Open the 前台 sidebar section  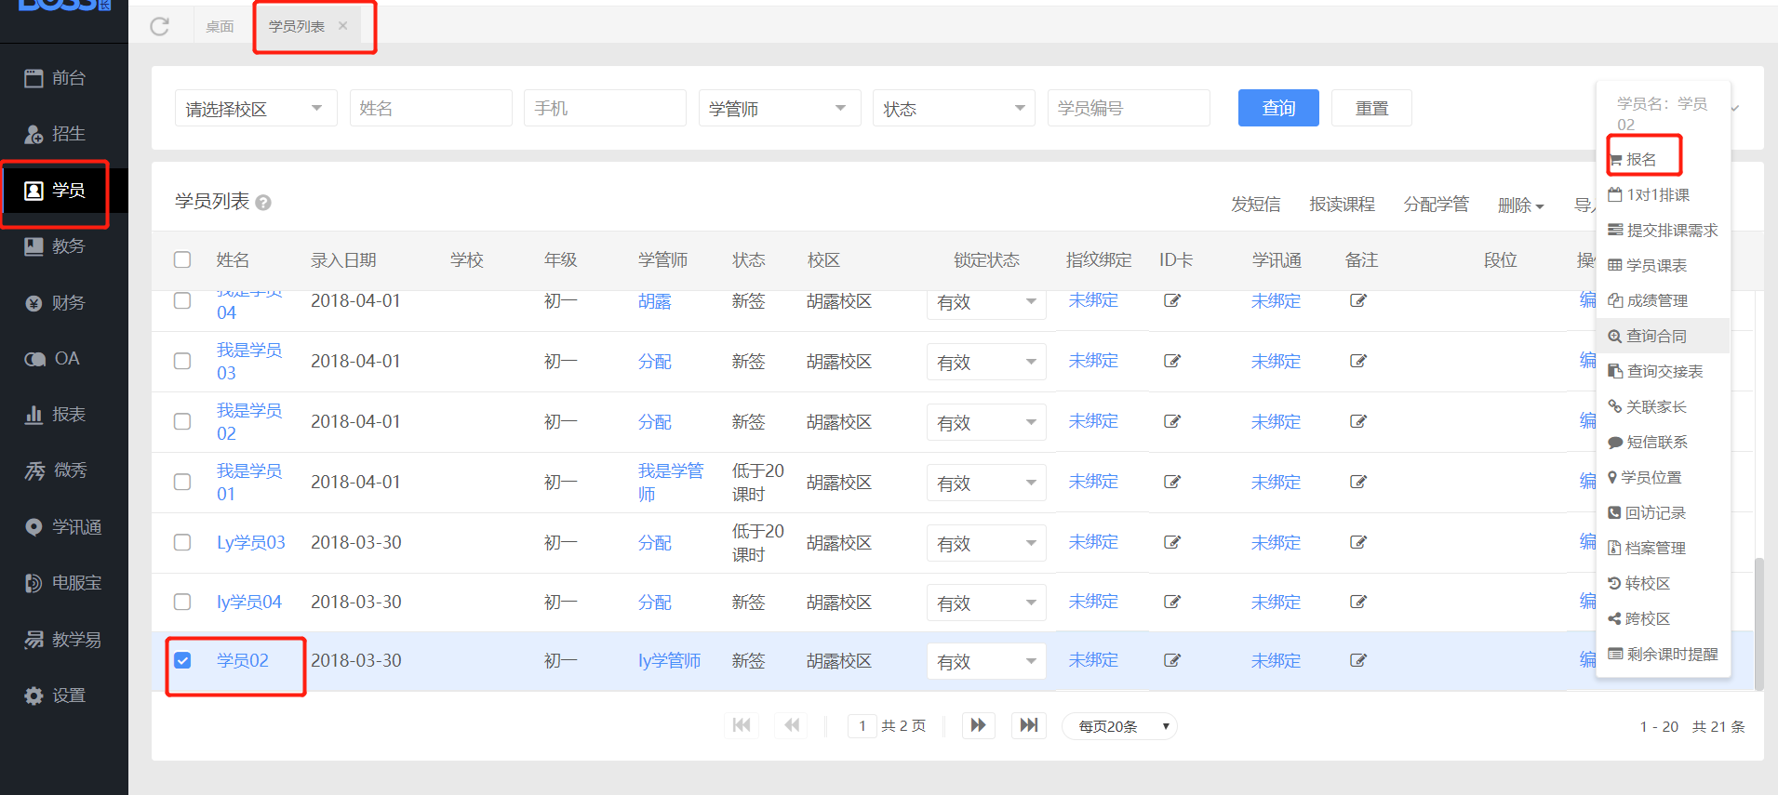pyautogui.click(x=56, y=78)
